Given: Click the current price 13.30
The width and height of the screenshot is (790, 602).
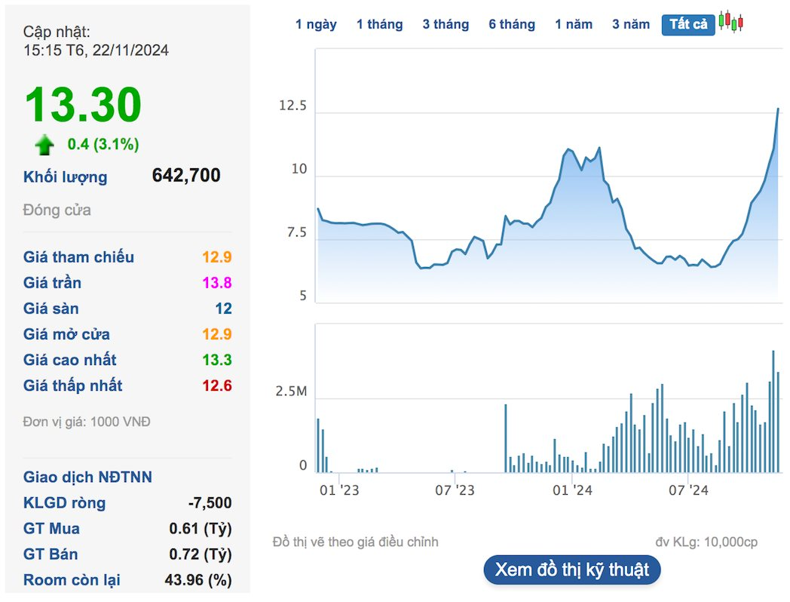Looking at the screenshot, I should [83, 105].
